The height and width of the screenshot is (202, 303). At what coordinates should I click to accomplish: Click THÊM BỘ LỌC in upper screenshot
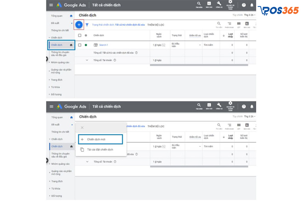point(156,25)
